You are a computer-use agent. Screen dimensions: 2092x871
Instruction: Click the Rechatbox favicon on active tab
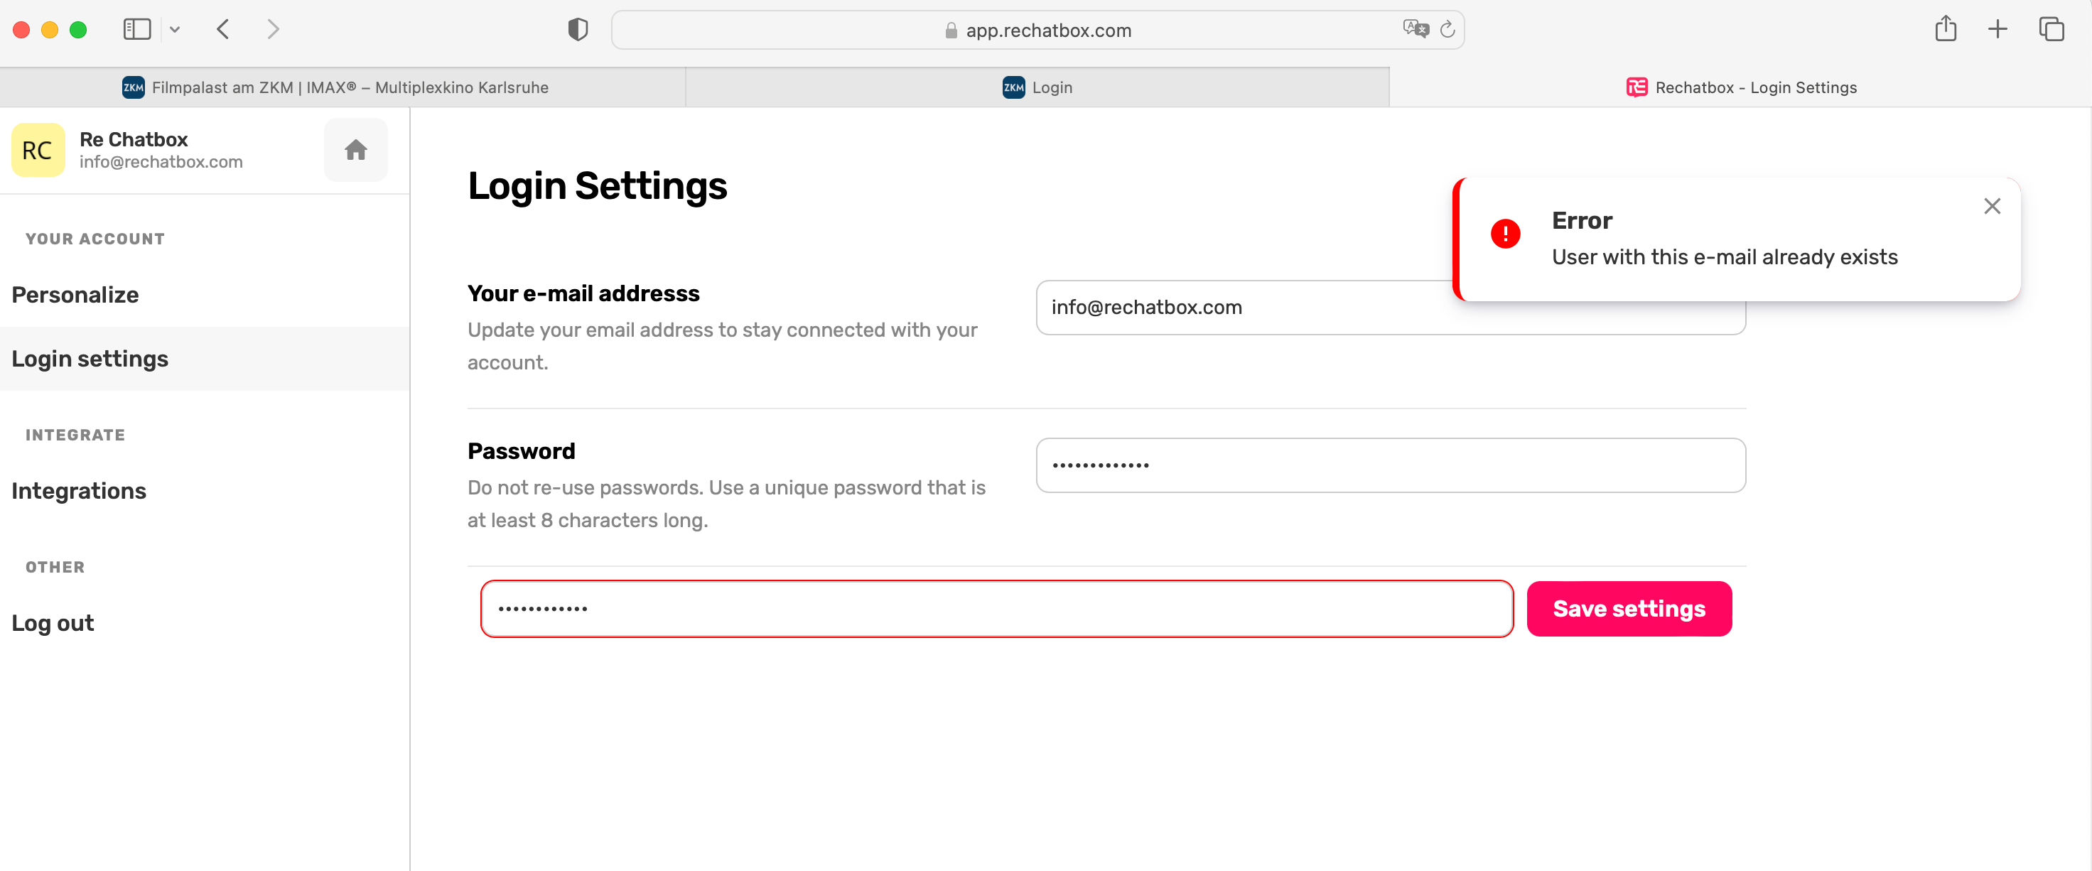(x=1637, y=87)
